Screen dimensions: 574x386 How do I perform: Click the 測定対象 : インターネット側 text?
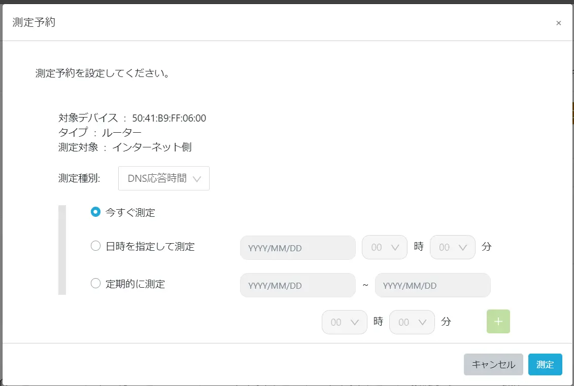pos(125,147)
